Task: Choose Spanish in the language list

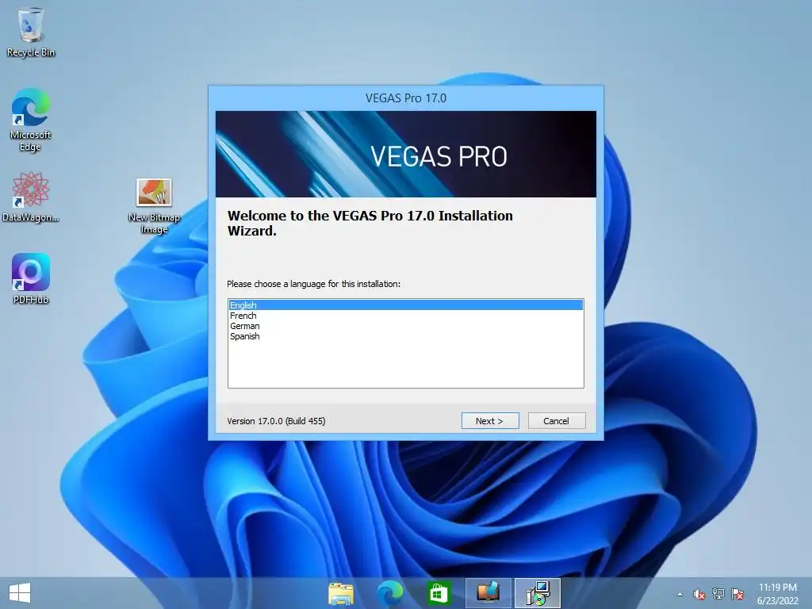Action: pos(405,336)
